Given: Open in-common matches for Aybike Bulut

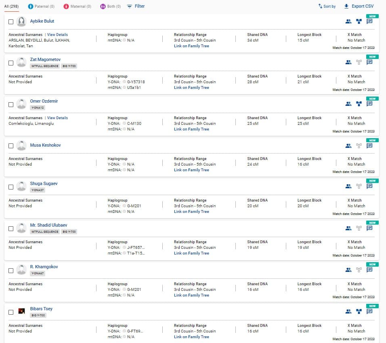Looking at the screenshot, I should [x=348, y=21].
